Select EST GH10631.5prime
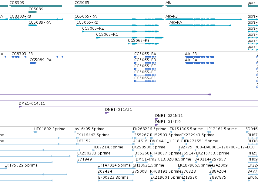258x182 pixels. (x=148, y=165)
